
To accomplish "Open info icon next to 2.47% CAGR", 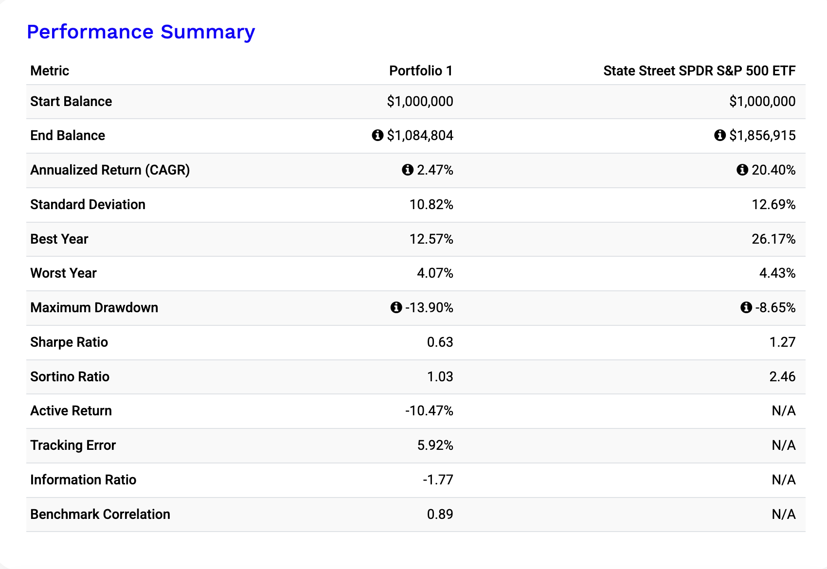I will (408, 170).
